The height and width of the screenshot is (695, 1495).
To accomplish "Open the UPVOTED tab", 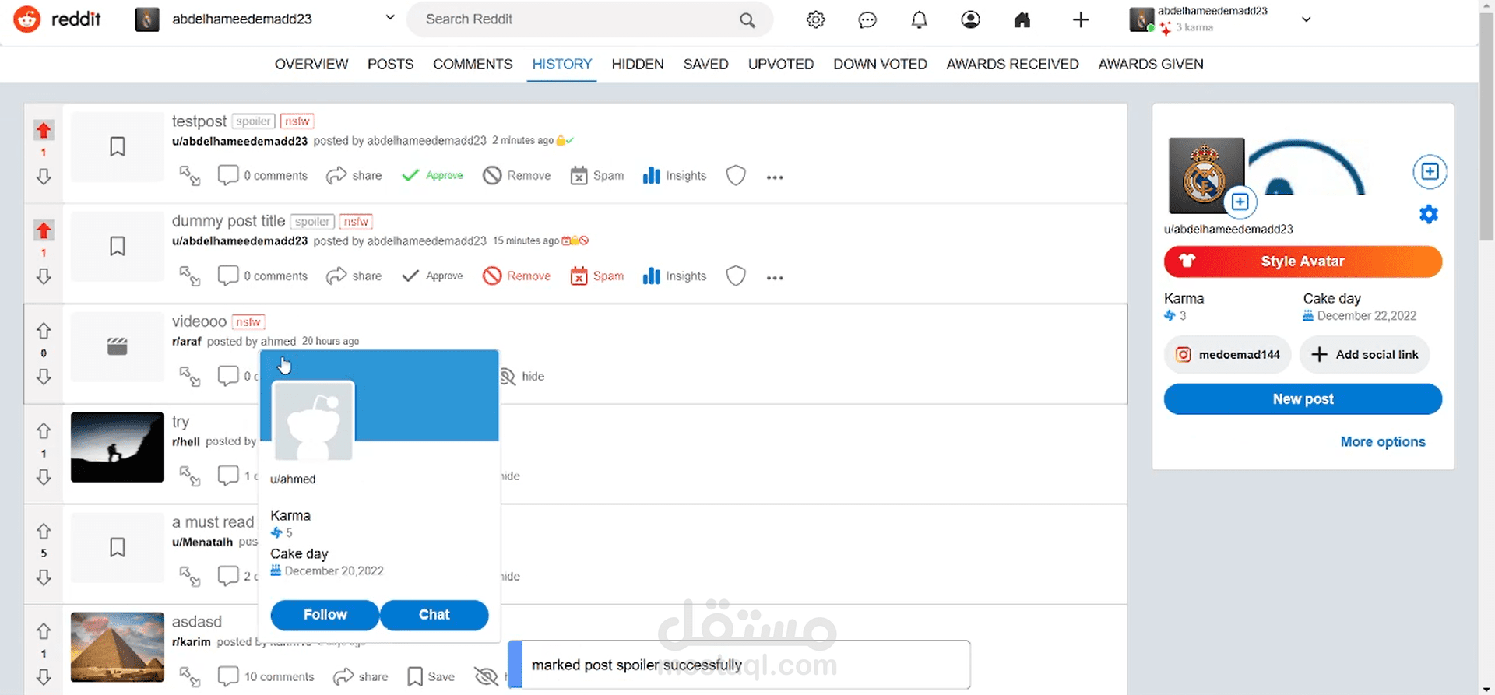I will 781,64.
